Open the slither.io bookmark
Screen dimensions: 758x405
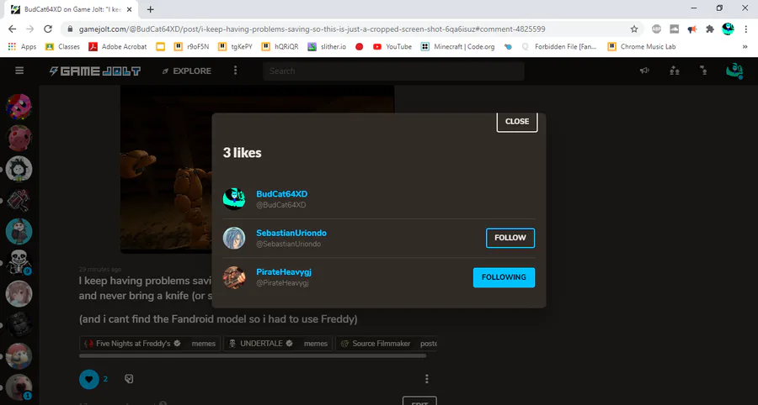pyautogui.click(x=328, y=47)
